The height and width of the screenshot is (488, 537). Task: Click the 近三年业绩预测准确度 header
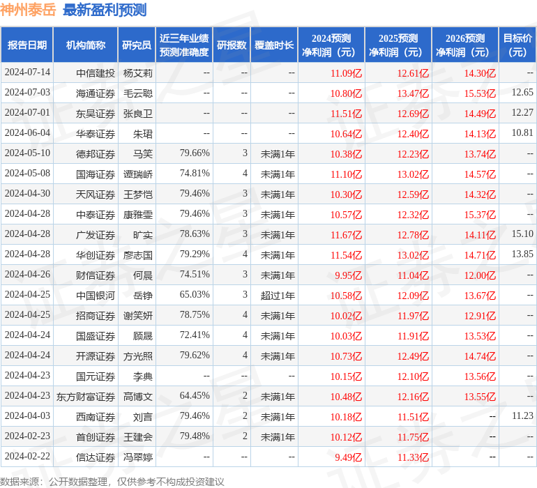184,45
